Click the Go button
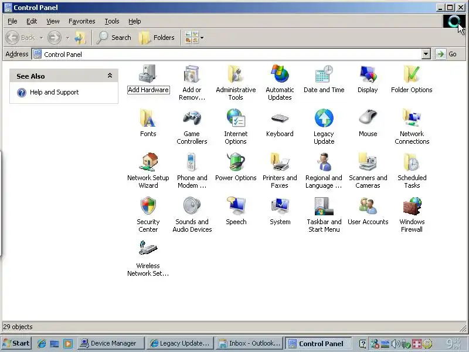Viewport: 469px width, 352px height. pyautogui.click(x=446, y=54)
